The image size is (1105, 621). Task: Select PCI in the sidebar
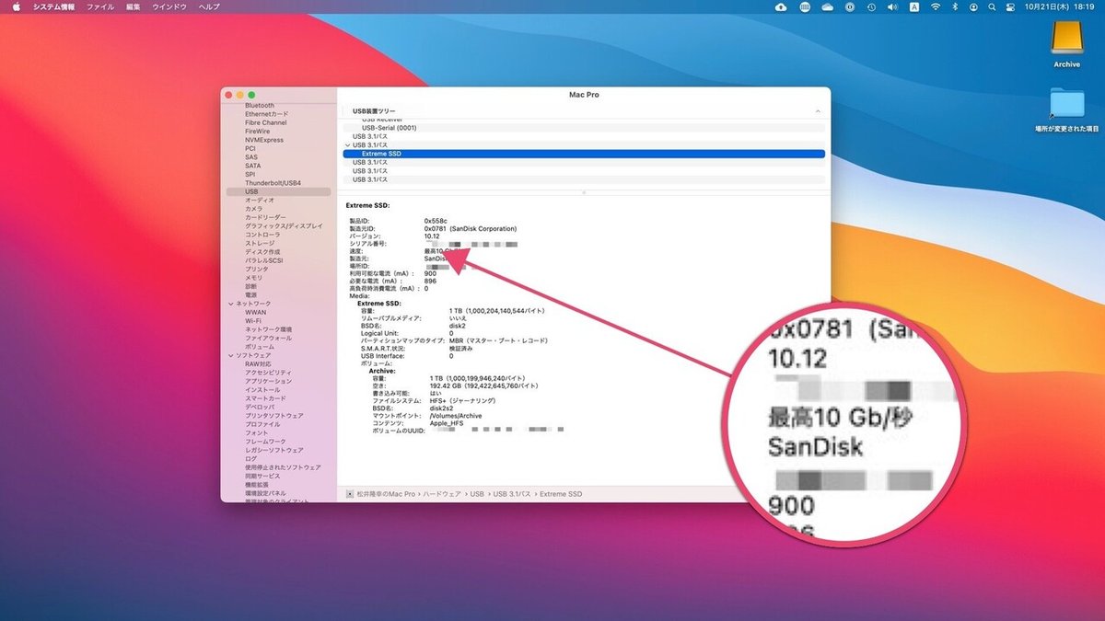250,148
